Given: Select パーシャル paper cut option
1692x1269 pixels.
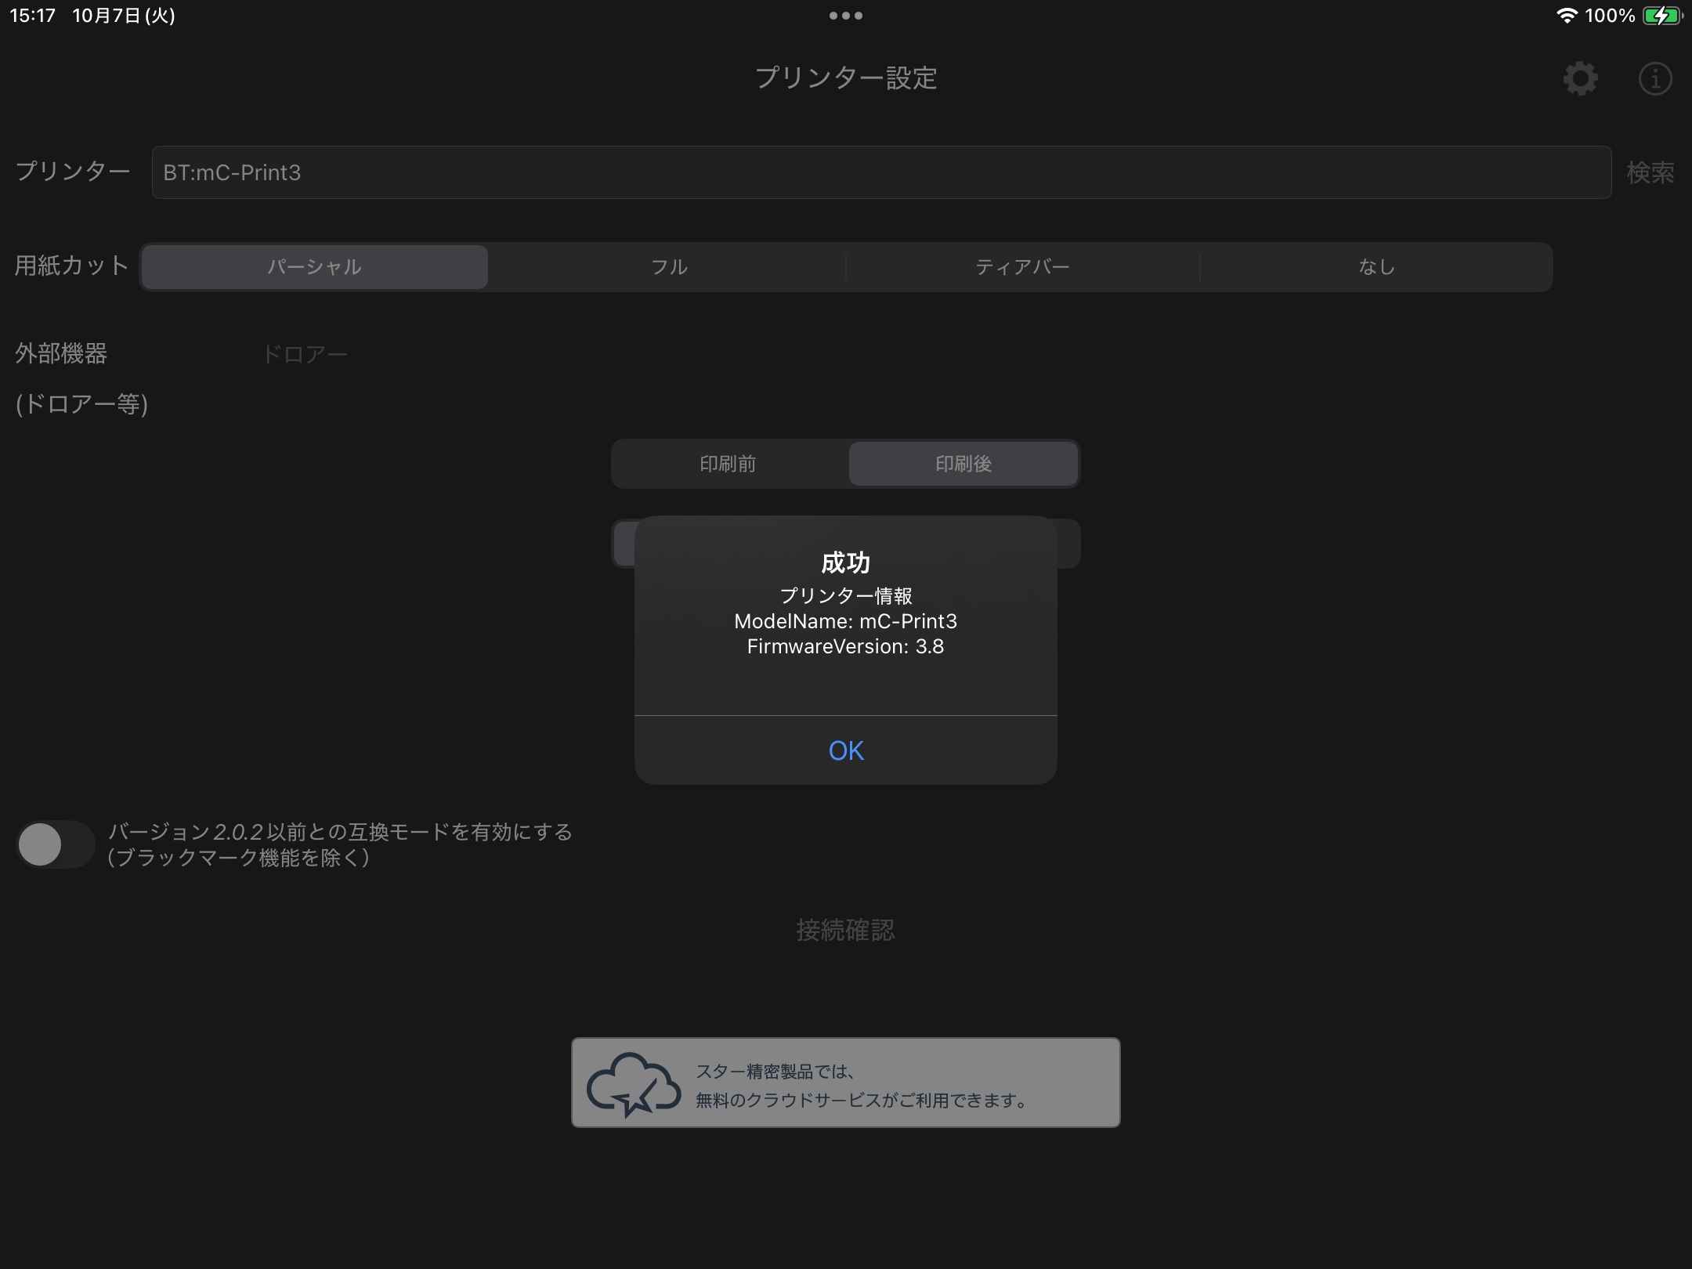Looking at the screenshot, I should point(315,267).
